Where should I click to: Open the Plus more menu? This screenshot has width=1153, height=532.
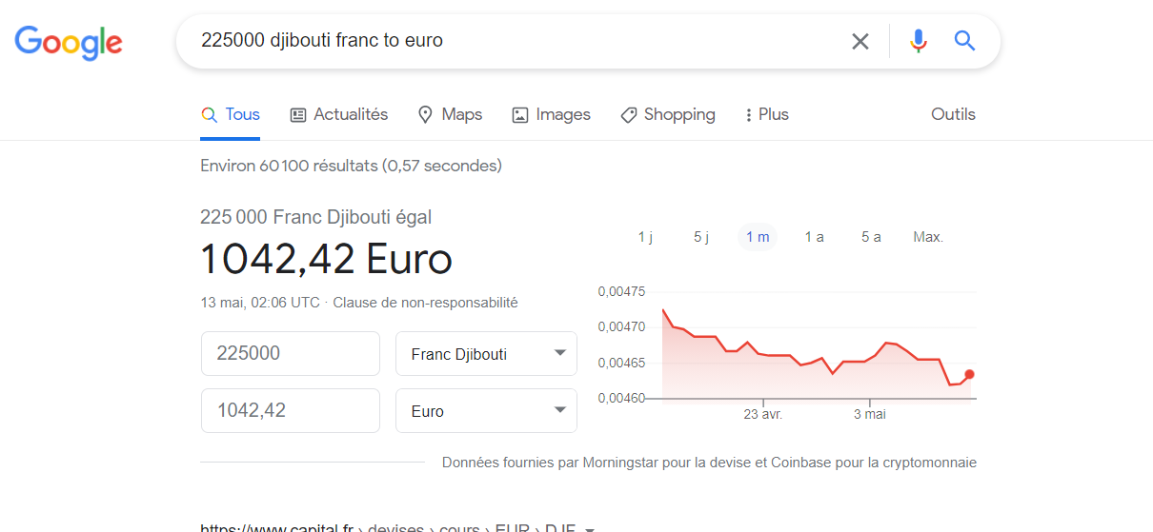[x=767, y=114]
